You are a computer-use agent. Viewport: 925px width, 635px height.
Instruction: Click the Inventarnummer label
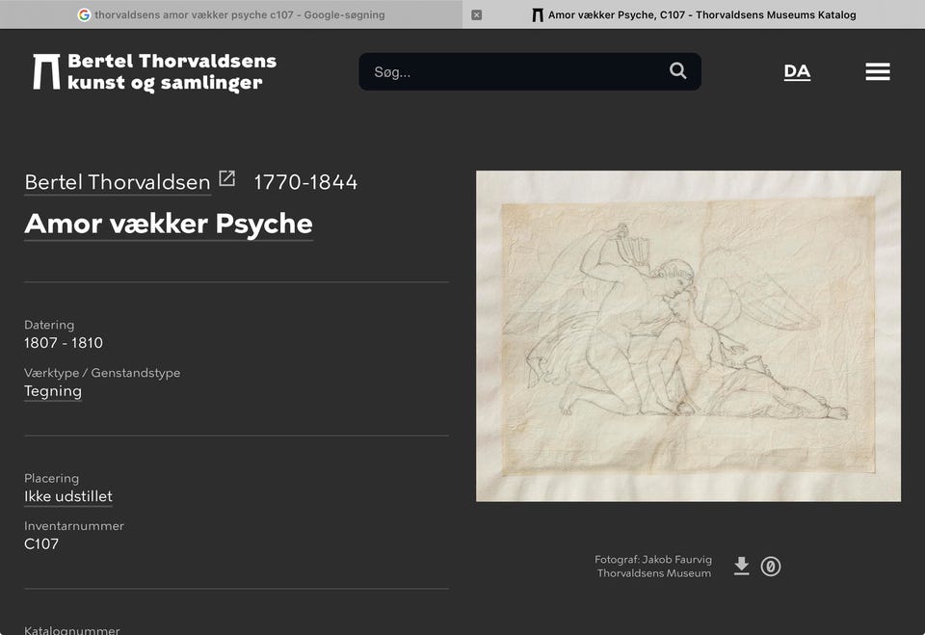click(x=74, y=526)
